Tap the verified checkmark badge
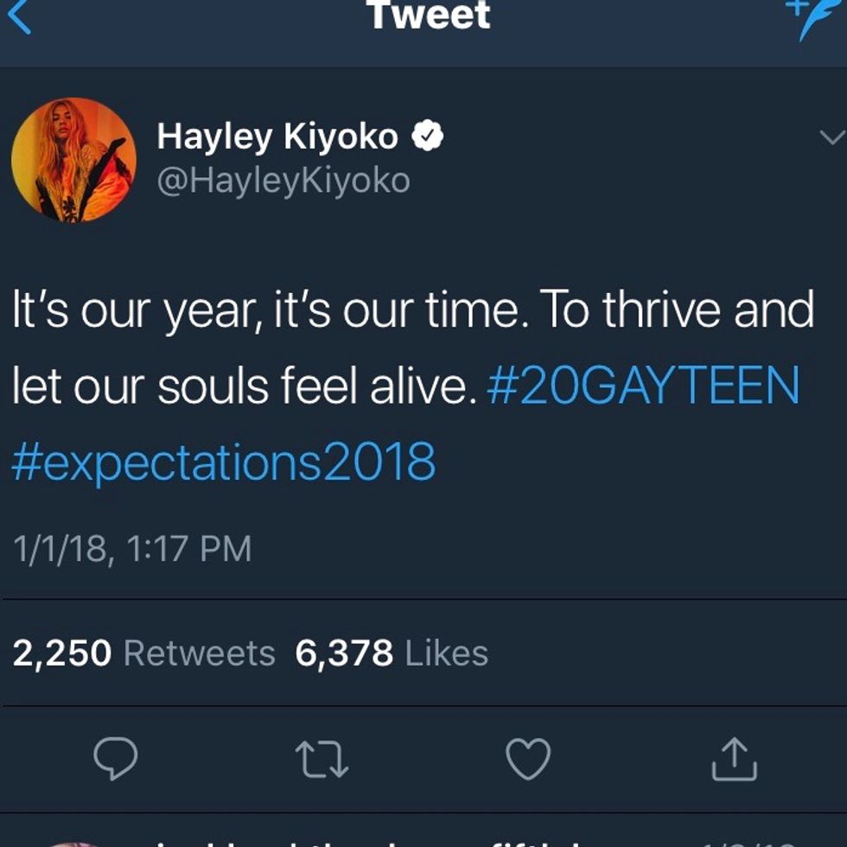Image resolution: width=847 pixels, height=847 pixels. click(x=427, y=136)
